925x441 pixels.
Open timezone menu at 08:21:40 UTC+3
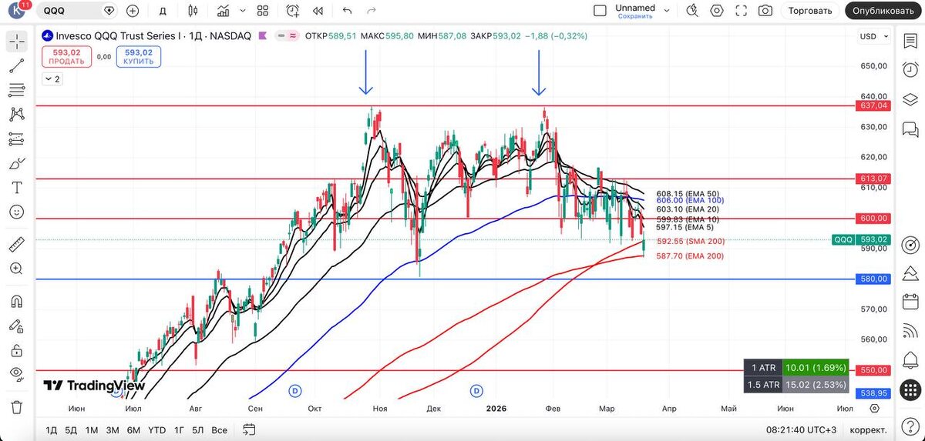point(800,429)
